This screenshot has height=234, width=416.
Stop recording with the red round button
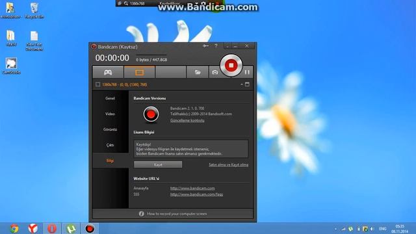coord(231,65)
